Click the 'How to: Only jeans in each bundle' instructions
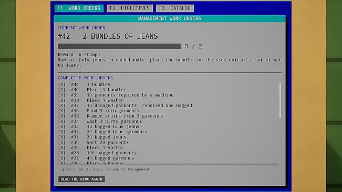The height and width of the screenshot is (192, 342). point(170,62)
